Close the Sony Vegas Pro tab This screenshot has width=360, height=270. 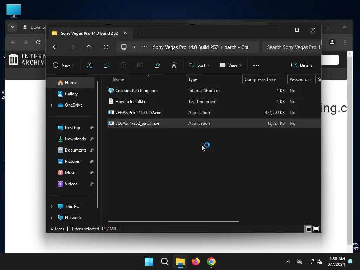[126, 33]
